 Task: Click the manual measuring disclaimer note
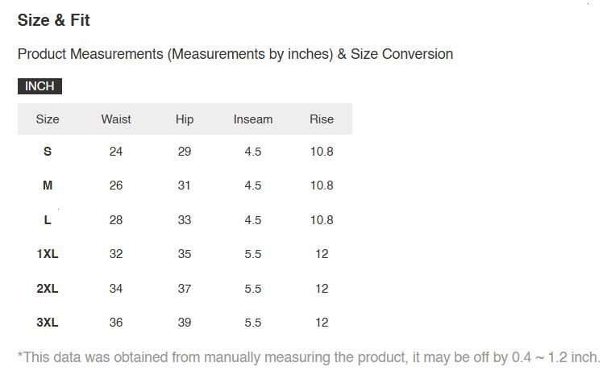309,357
